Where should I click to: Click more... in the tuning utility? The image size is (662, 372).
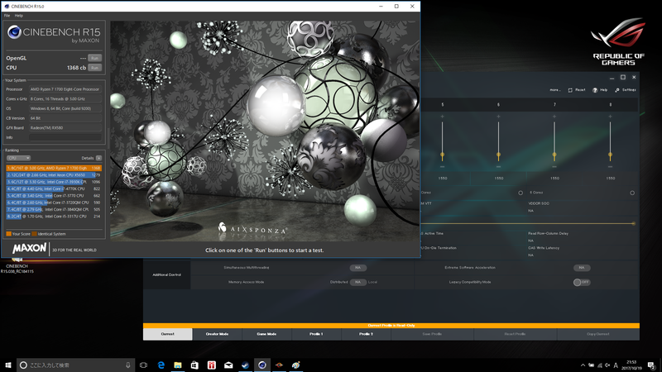tap(555, 90)
